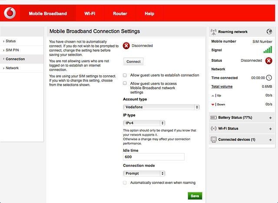The width and height of the screenshot is (278, 203).
Task: Click the Vodafone logo icon
Action: 10,13
